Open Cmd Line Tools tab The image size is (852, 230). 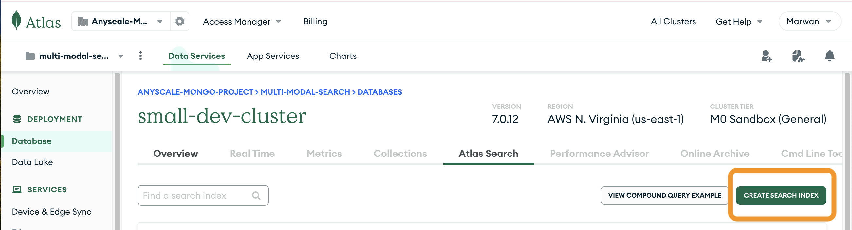(811, 154)
